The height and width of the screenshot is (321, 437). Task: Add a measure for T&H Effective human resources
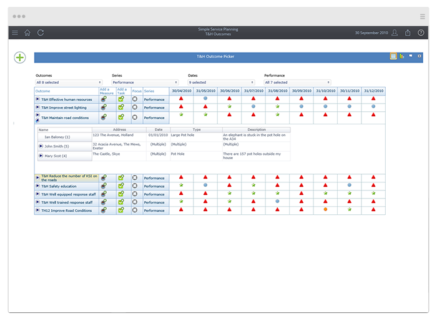[x=104, y=99]
